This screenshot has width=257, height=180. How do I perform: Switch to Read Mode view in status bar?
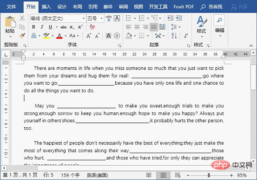[149, 175]
